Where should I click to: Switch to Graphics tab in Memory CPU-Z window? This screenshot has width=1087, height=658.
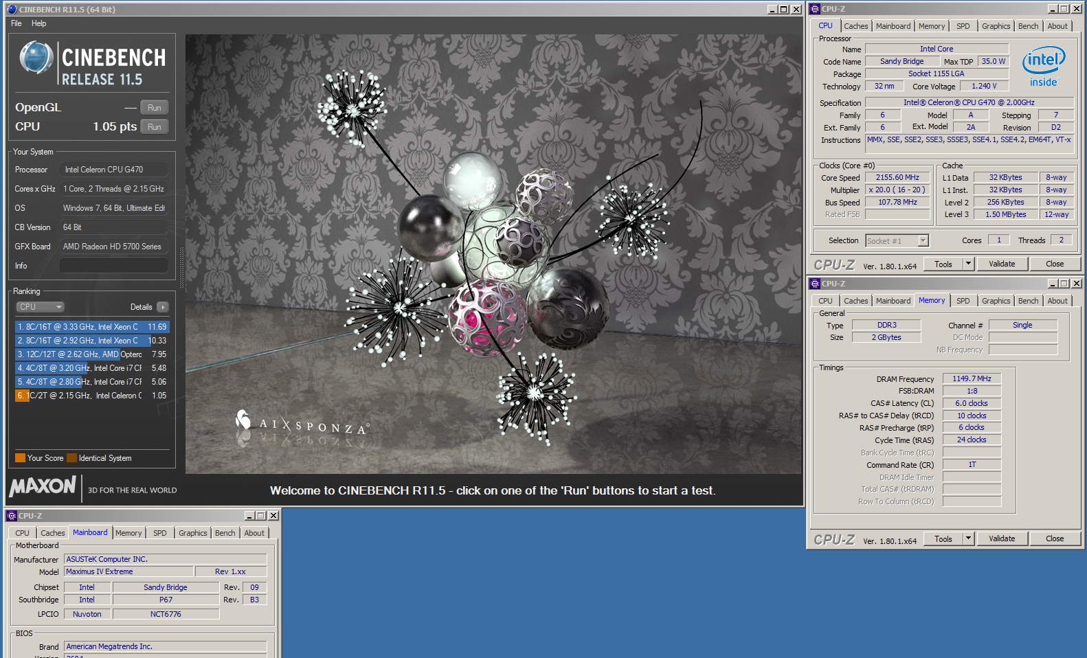pyautogui.click(x=996, y=301)
